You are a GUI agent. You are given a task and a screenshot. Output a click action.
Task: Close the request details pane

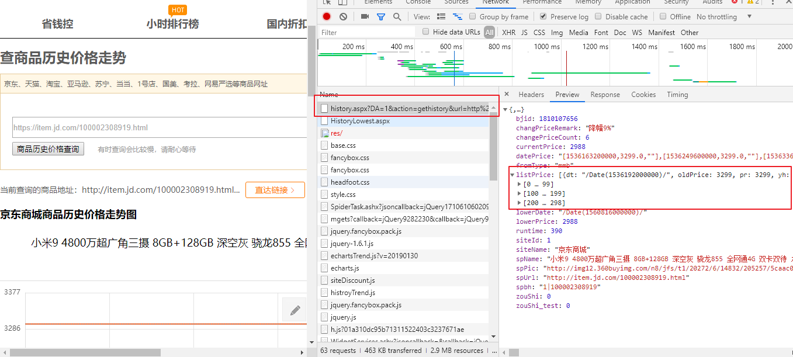tap(507, 94)
